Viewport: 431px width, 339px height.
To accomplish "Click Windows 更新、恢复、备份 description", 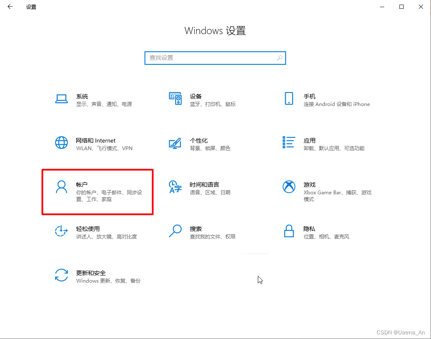I will 108,281.
